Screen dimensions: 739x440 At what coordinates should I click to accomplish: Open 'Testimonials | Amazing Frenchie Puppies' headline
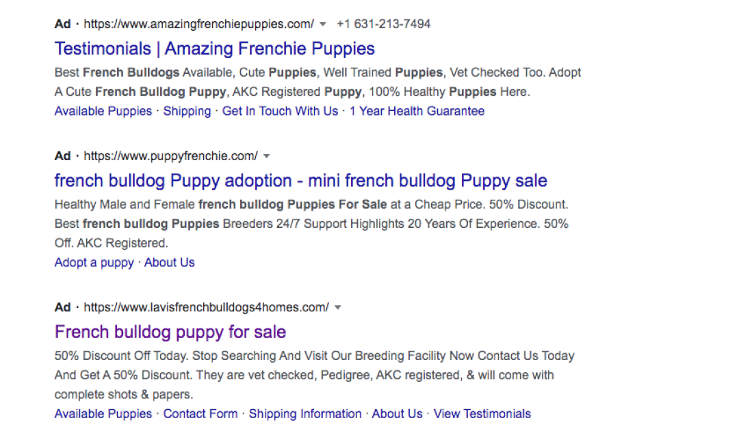point(215,49)
